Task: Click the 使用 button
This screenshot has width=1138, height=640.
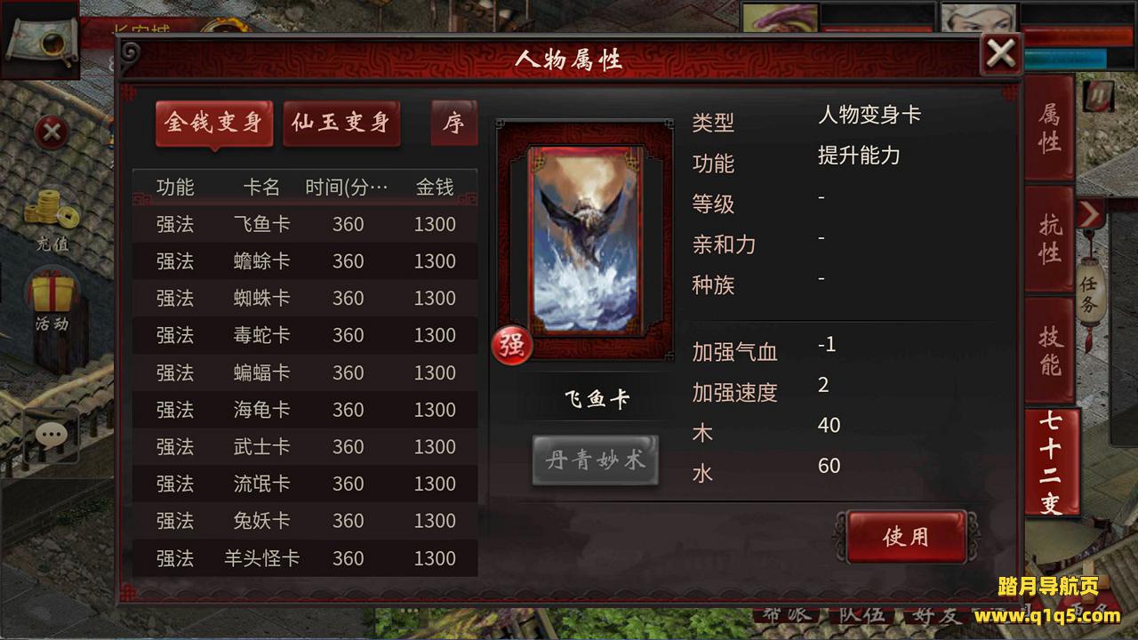Action: (906, 536)
